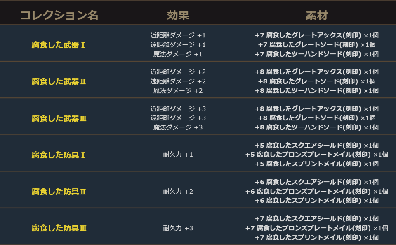Choose the 腐食した防具Ⅲ collection name
The image size is (396, 245).
click(x=59, y=228)
